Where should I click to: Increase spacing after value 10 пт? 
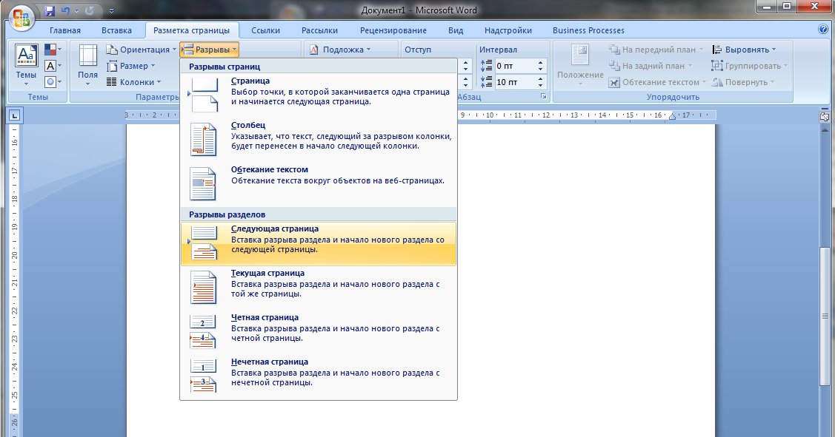(541, 78)
